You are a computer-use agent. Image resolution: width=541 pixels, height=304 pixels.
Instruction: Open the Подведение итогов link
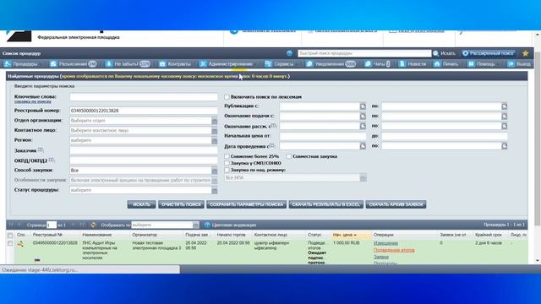click(x=394, y=250)
